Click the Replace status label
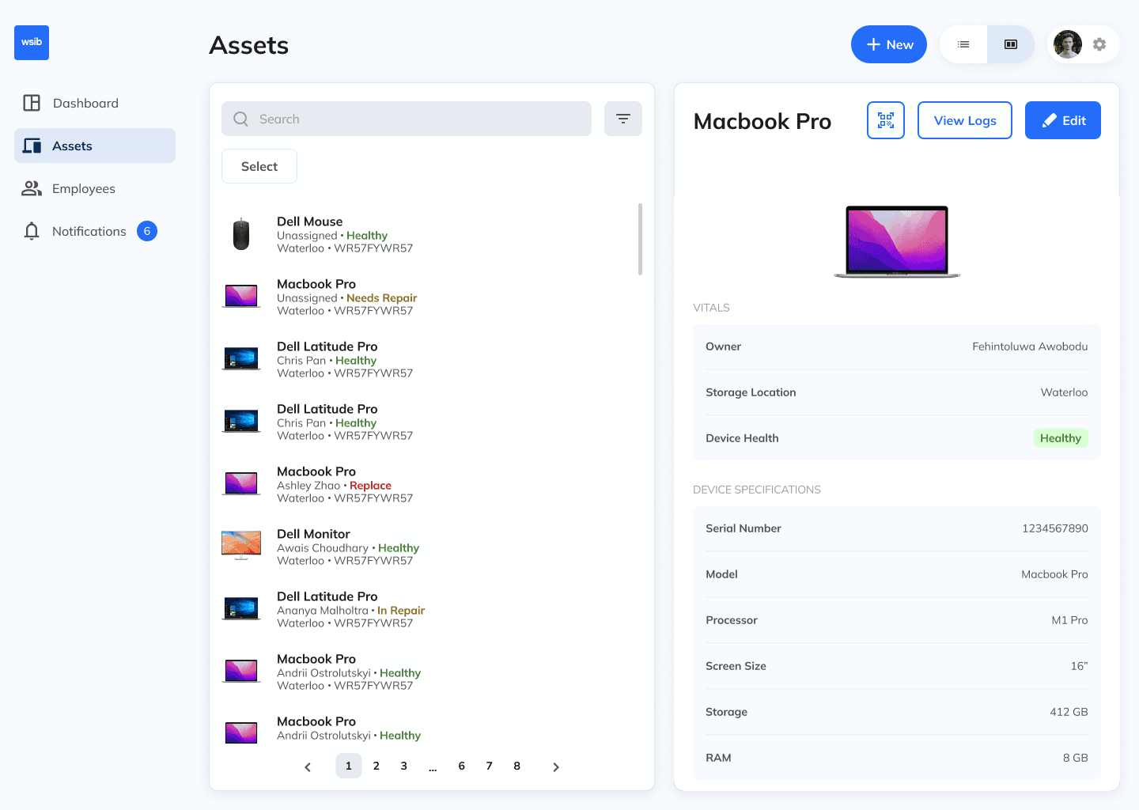The height and width of the screenshot is (810, 1139). (370, 486)
